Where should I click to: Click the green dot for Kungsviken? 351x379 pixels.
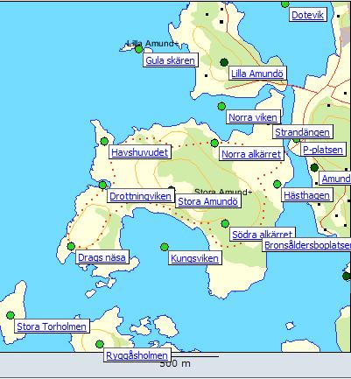(x=165, y=247)
